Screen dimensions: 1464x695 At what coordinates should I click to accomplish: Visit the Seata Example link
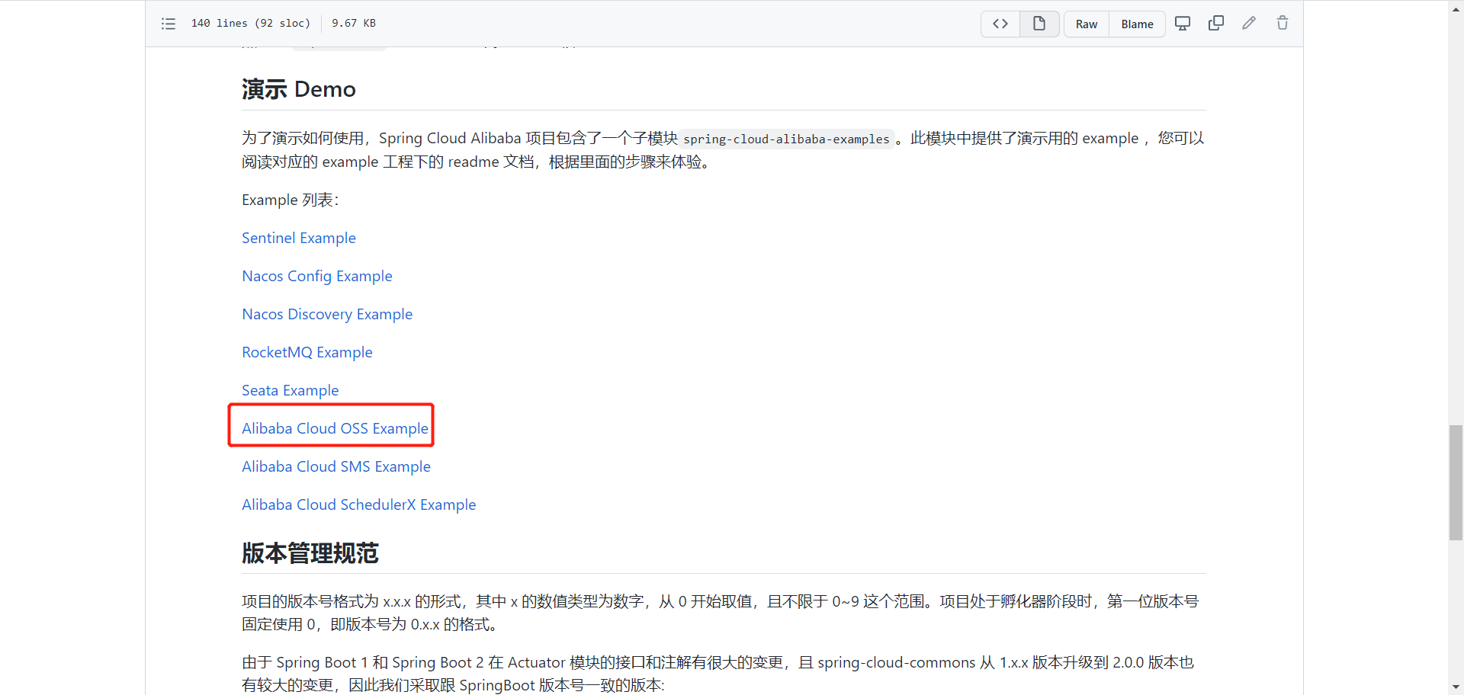click(x=291, y=390)
